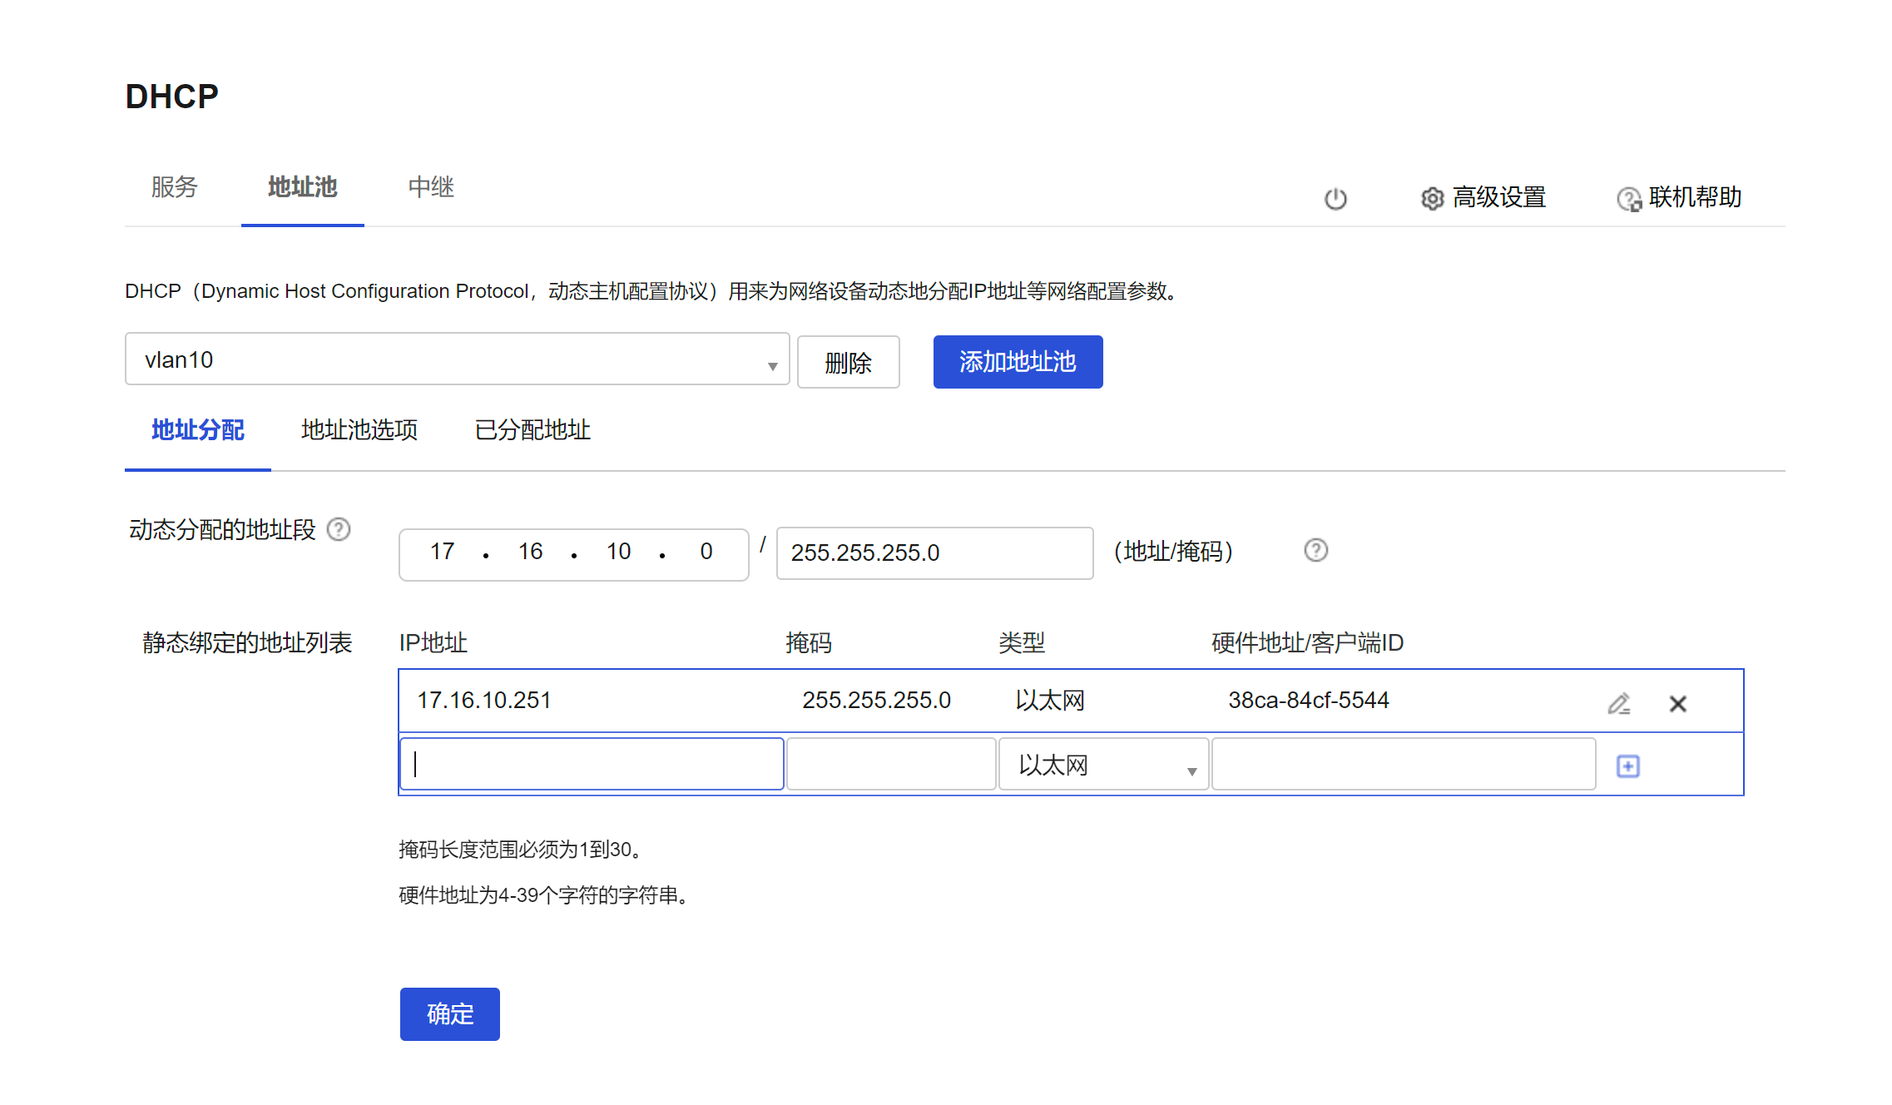
Task: Switch to the 服务 tab
Action: [x=174, y=187]
